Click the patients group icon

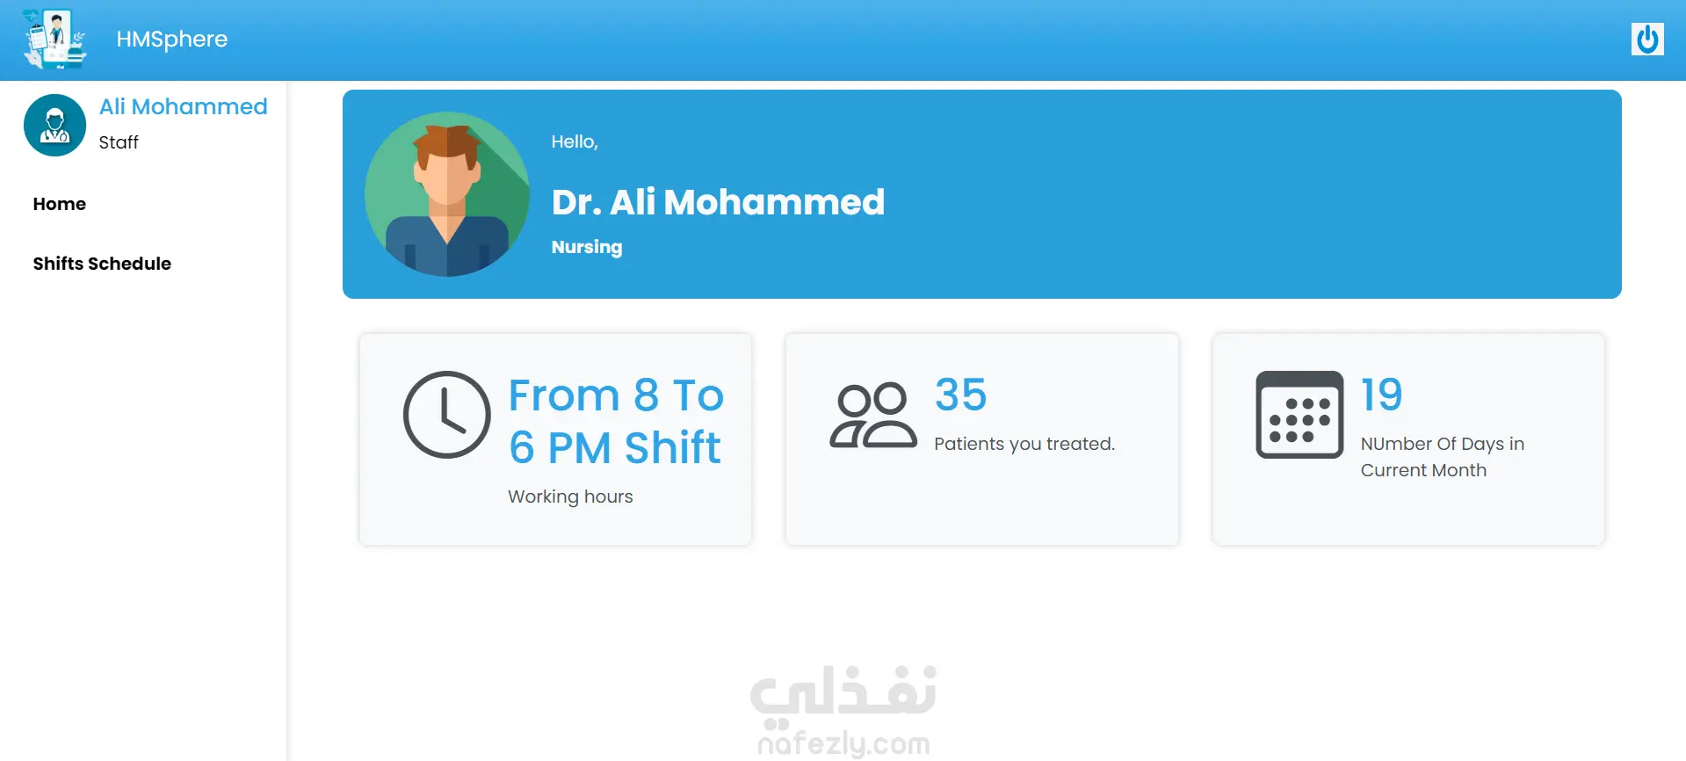tap(873, 416)
